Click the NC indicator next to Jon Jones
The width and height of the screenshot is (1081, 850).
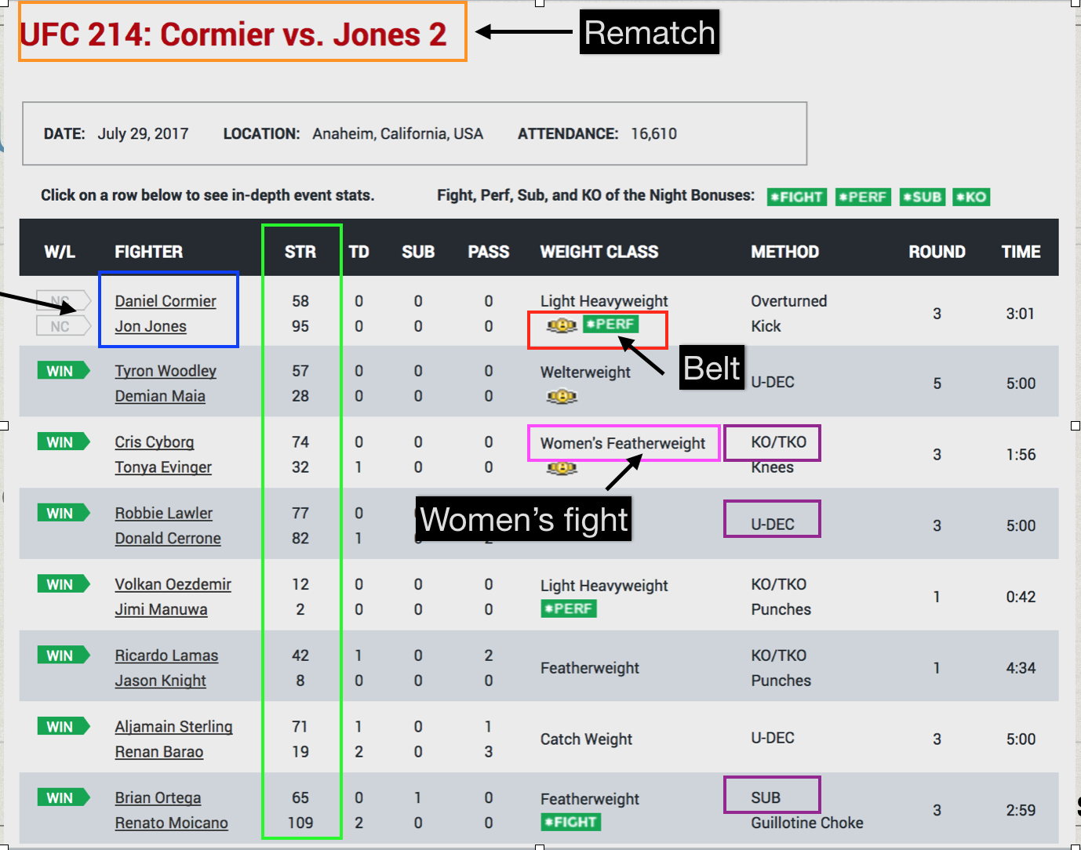point(63,326)
